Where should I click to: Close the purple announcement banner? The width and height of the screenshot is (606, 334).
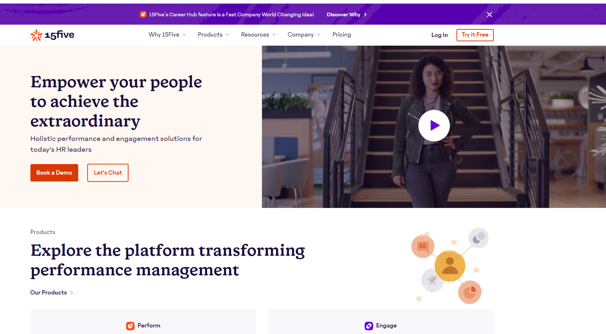click(x=489, y=14)
